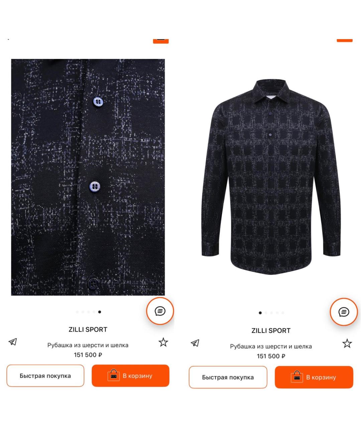Open the full shirt product photo
This screenshot has height=428, width=361.
pyautogui.click(x=271, y=177)
